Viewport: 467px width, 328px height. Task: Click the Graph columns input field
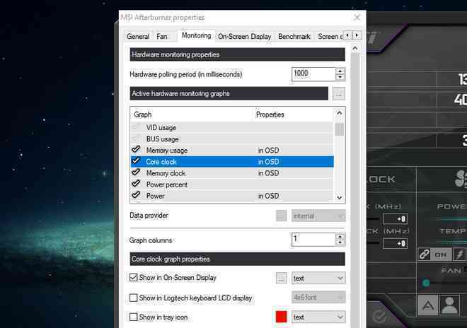(313, 240)
